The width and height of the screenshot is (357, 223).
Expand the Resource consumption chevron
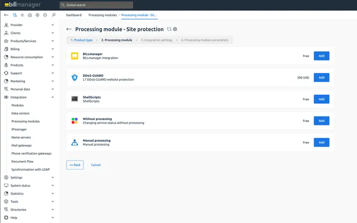tap(53, 57)
